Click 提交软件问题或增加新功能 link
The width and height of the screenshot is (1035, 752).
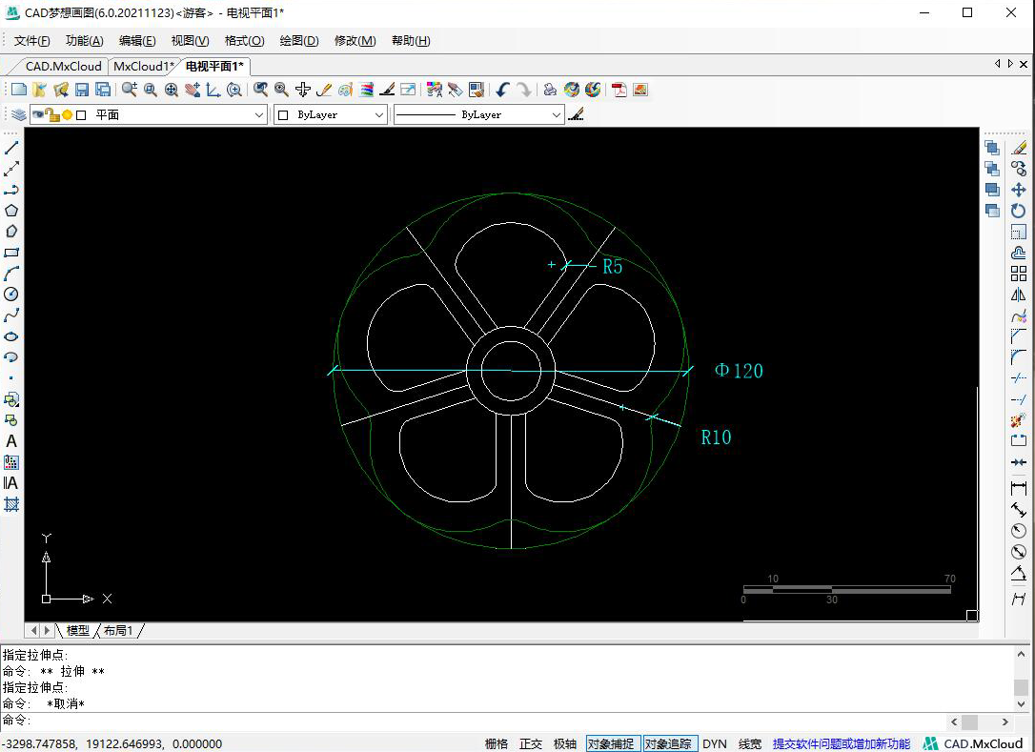coord(841,743)
